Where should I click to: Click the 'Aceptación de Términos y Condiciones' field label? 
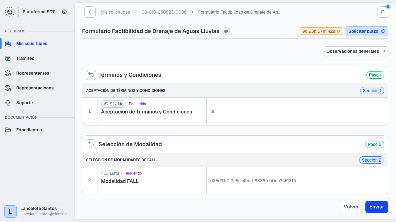coord(147,112)
